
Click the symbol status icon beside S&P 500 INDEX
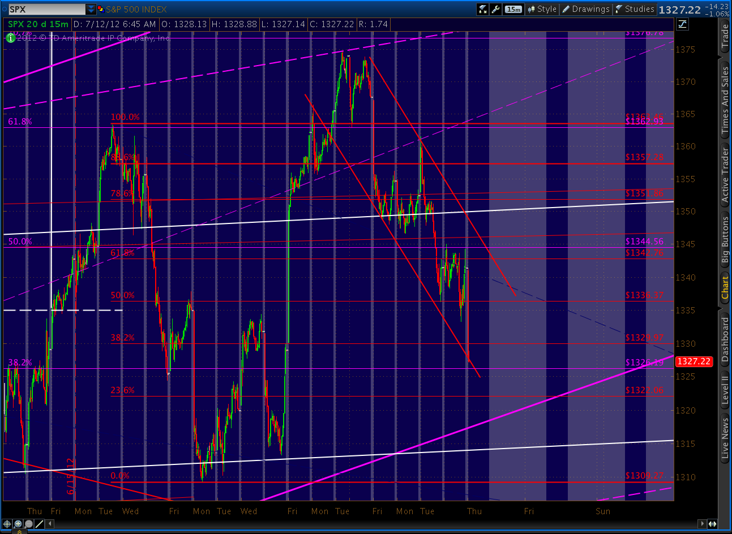[x=101, y=9]
